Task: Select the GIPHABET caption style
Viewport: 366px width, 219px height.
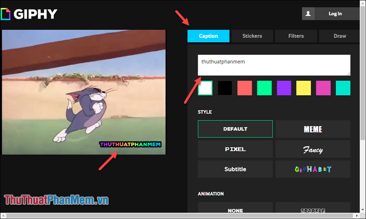Action: 313,169
